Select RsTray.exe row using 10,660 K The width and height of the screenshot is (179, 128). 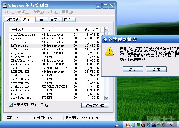tap(55, 46)
